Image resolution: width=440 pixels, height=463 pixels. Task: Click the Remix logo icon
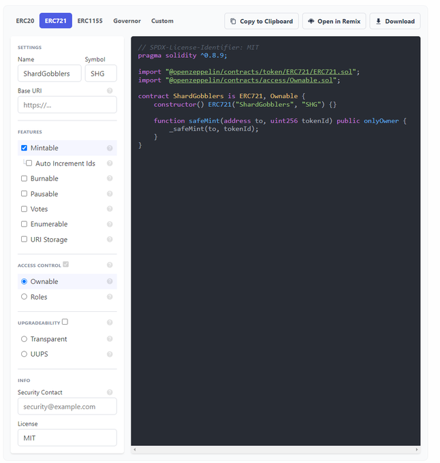311,21
